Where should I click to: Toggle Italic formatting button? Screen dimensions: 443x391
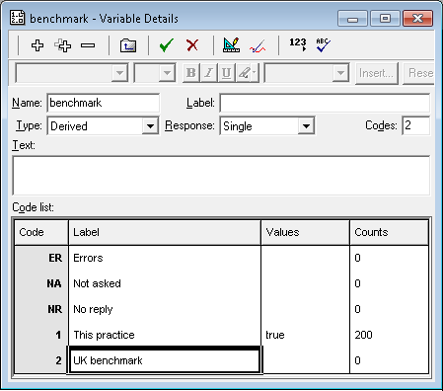click(208, 73)
